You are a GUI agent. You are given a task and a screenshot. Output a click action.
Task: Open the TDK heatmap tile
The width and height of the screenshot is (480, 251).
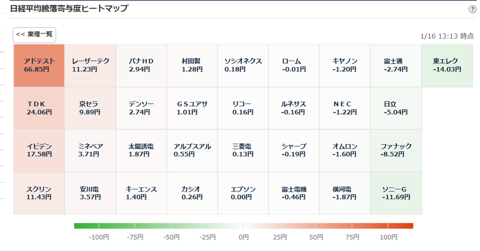pyautogui.click(x=39, y=108)
